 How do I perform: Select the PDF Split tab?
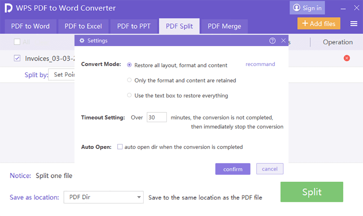click(179, 26)
